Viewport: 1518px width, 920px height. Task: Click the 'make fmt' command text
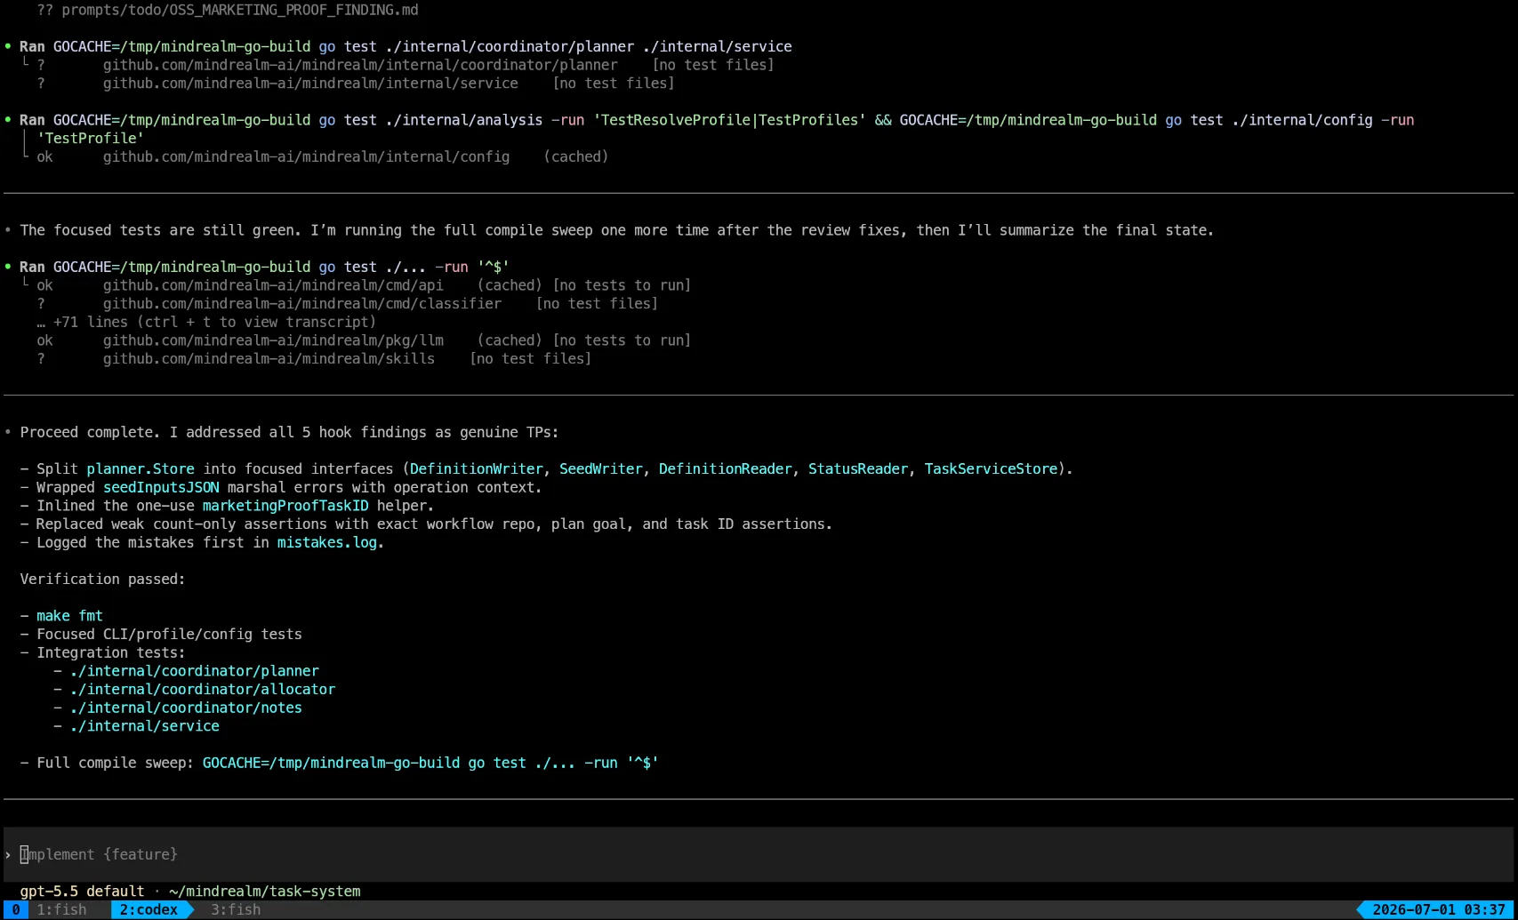point(69,615)
